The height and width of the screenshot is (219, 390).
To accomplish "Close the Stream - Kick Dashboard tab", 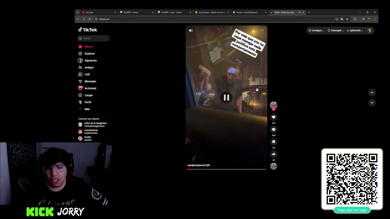I will point(266,12).
